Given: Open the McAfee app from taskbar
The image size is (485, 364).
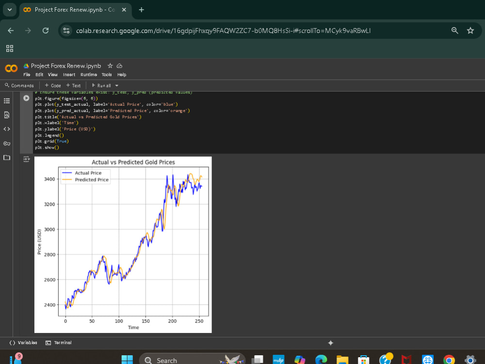Looking at the screenshot, I should (406, 360).
